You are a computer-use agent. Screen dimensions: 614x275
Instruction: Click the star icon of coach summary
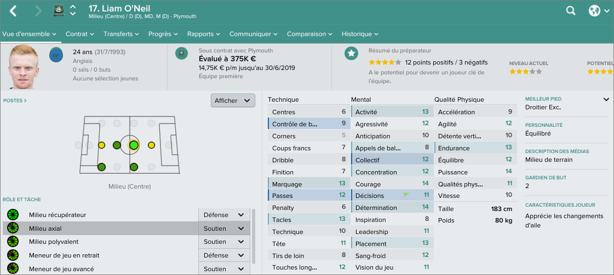[351, 53]
